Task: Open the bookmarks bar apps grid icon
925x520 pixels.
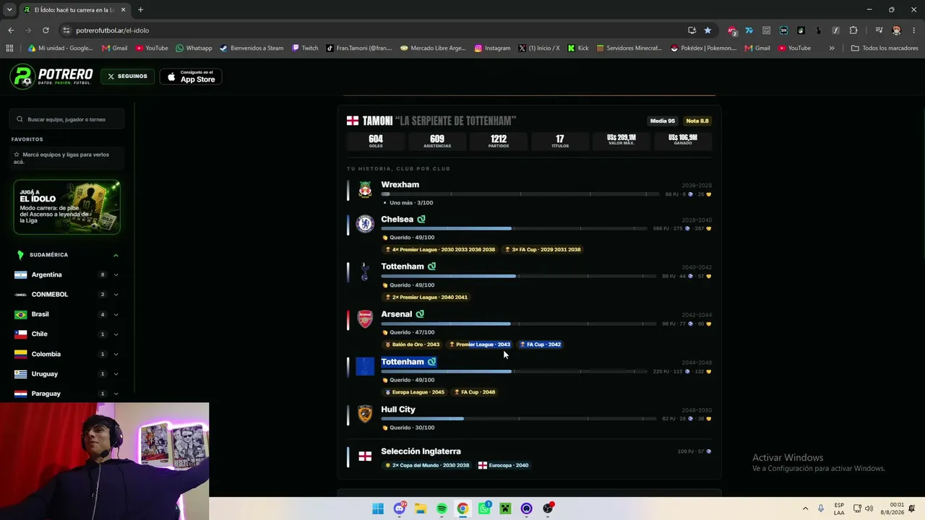Action: pos(9,48)
